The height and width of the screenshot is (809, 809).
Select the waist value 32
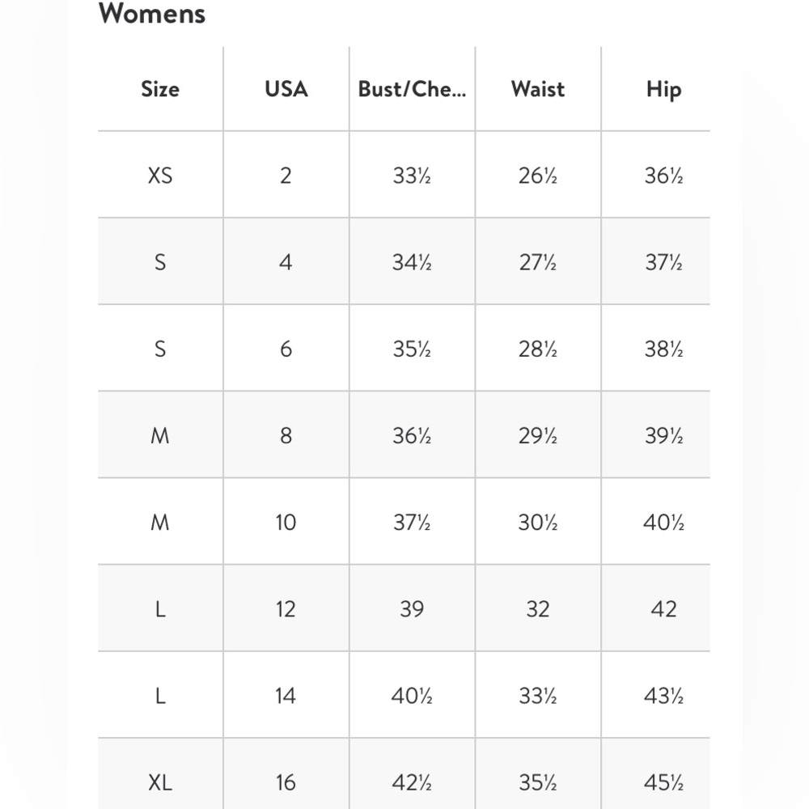[x=538, y=609]
